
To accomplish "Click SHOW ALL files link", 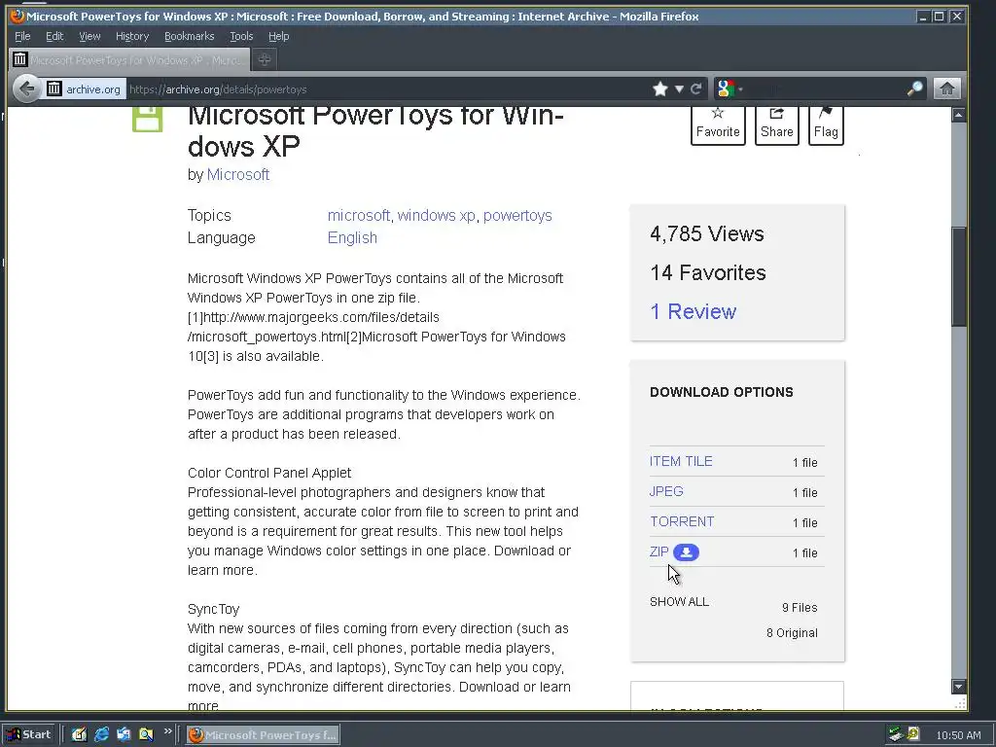I will pos(679,601).
